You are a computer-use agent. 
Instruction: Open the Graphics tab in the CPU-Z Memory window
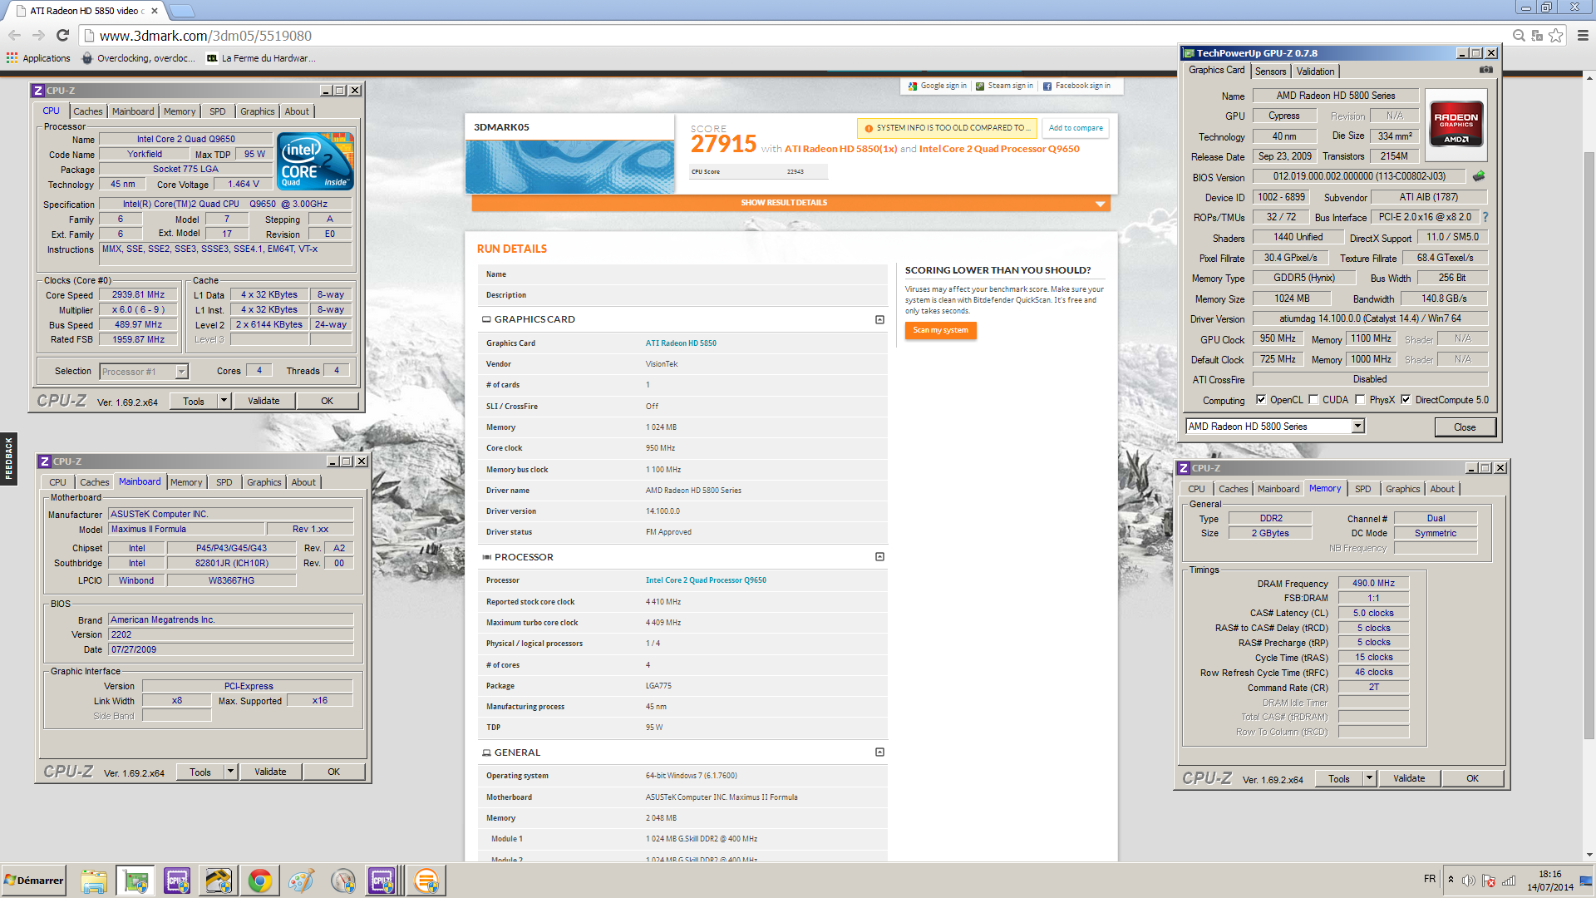[x=1402, y=489]
